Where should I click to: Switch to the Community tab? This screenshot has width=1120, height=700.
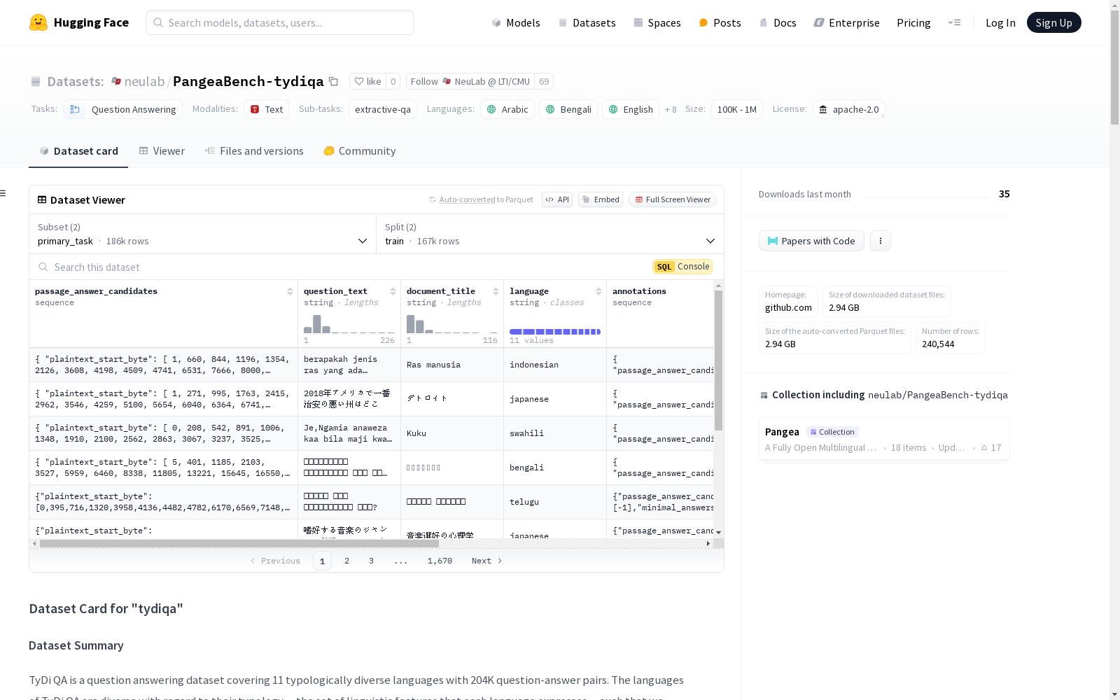pos(360,151)
